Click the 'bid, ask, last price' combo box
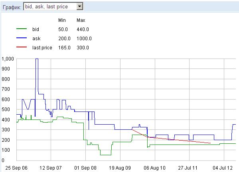This screenshot has height=172, width=239. pyautogui.click(x=53, y=6)
